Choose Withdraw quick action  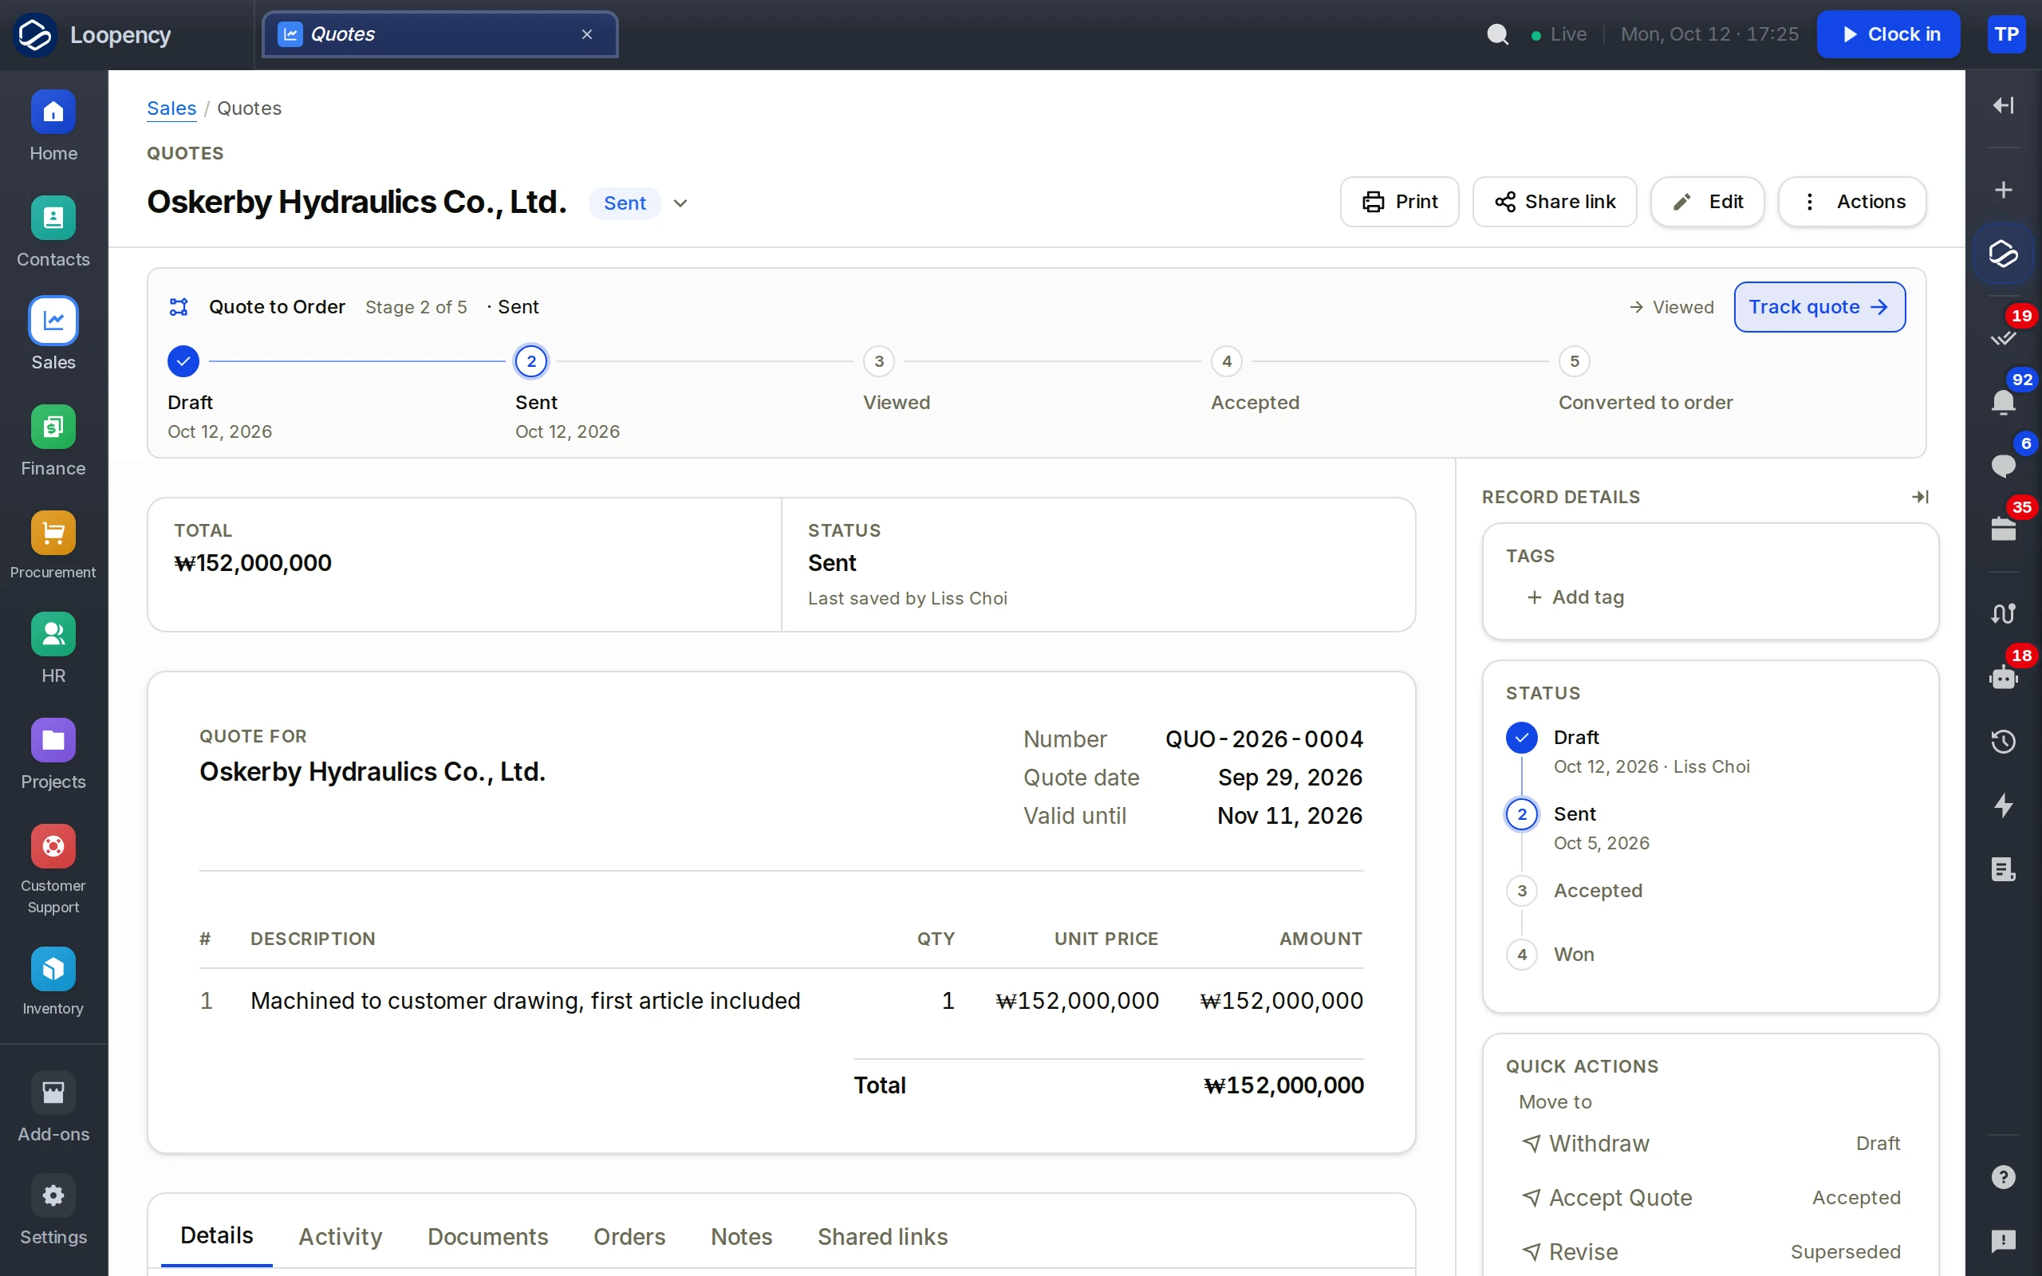[1710, 1144]
